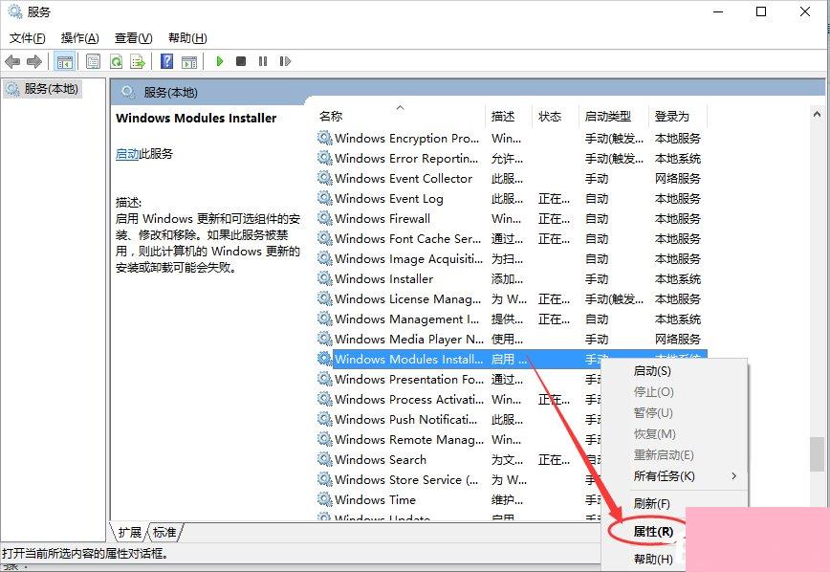Open the 查看(V) menu
The width and height of the screenshot is (830, 572).
(134, 38)
